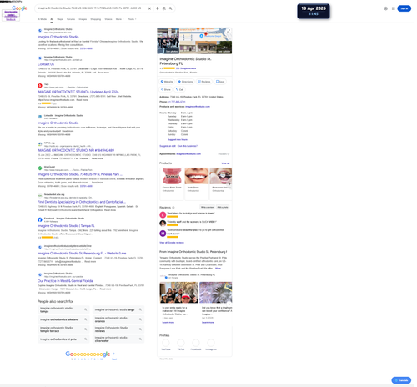Open the Instagram profile circle icon
The width and height of the screenshot is (417, 387).
pyautogui.click(x=211, y=343)
